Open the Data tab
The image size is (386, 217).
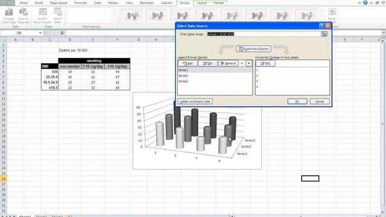click(98, 3)
